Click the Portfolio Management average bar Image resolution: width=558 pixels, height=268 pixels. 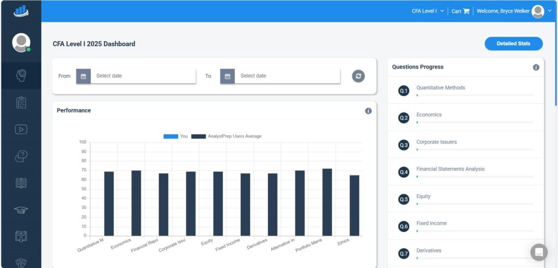click(x=327, y=202)
